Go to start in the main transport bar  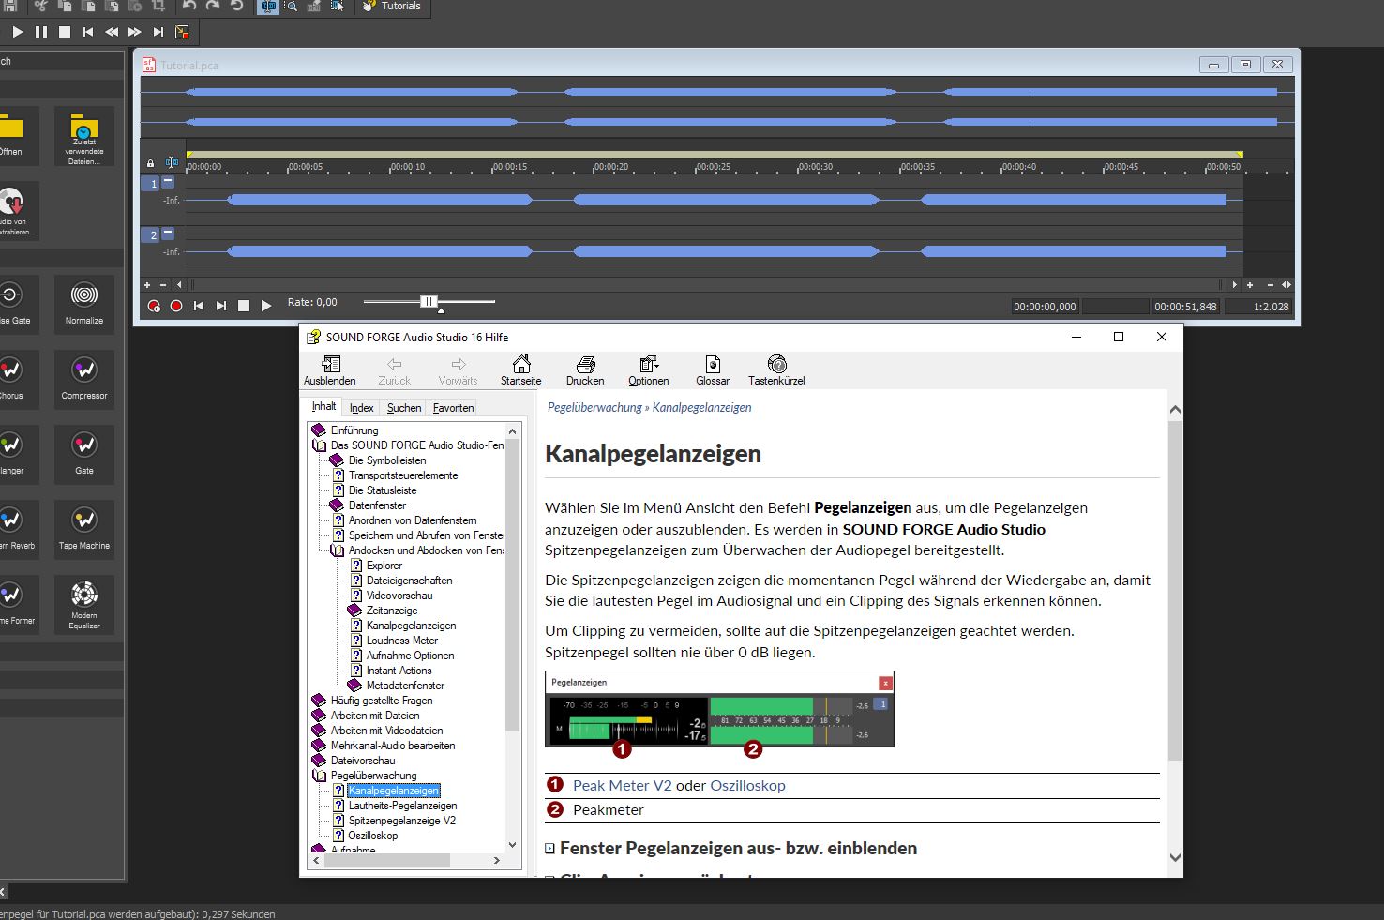pos(88,32)
